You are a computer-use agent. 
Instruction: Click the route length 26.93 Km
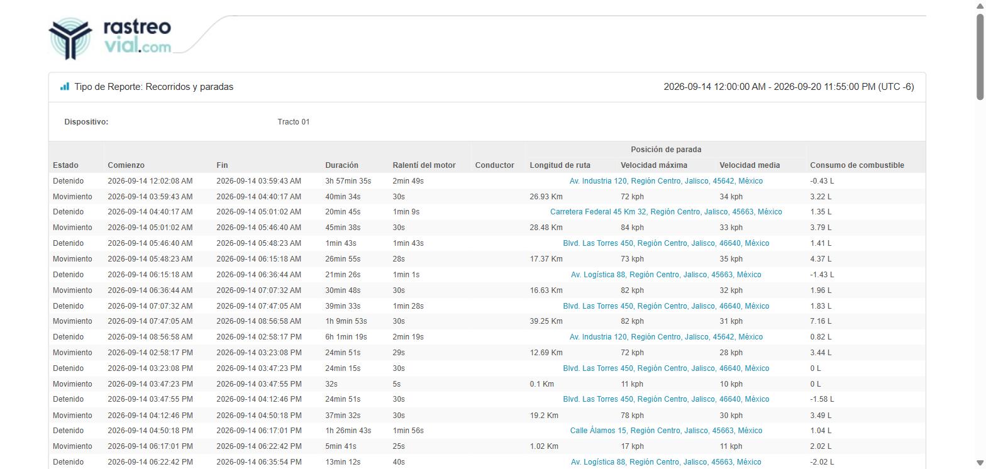(546, 197)
